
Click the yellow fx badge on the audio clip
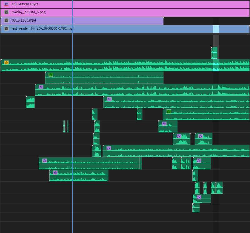pos(6,63)
